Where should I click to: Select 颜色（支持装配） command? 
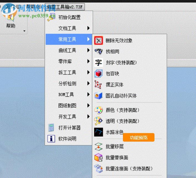coord(130,110)
